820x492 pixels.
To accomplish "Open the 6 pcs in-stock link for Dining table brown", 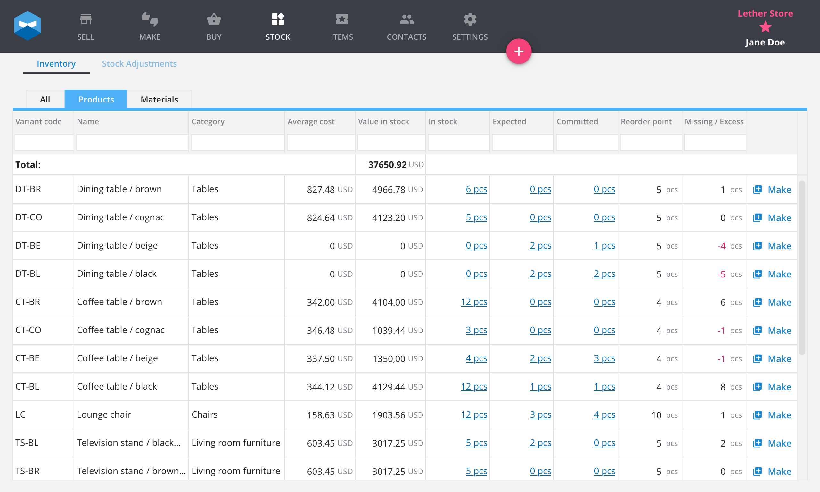I will click(476, 189).
